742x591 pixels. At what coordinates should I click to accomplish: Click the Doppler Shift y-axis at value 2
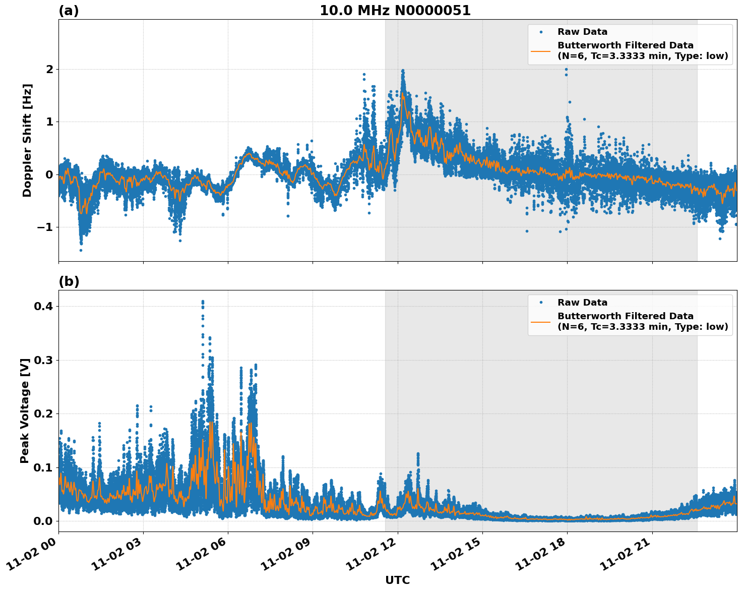tap(50, 69)
